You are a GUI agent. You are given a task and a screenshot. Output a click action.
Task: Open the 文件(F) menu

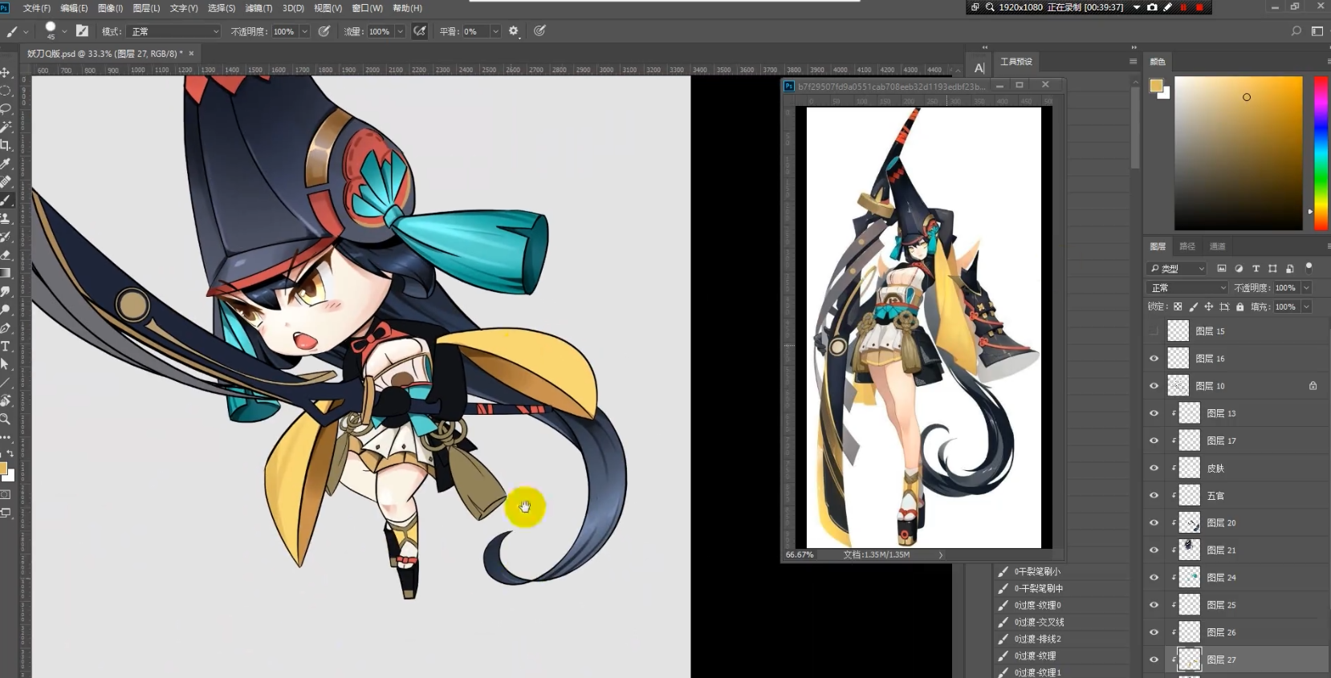click(37, 8)
